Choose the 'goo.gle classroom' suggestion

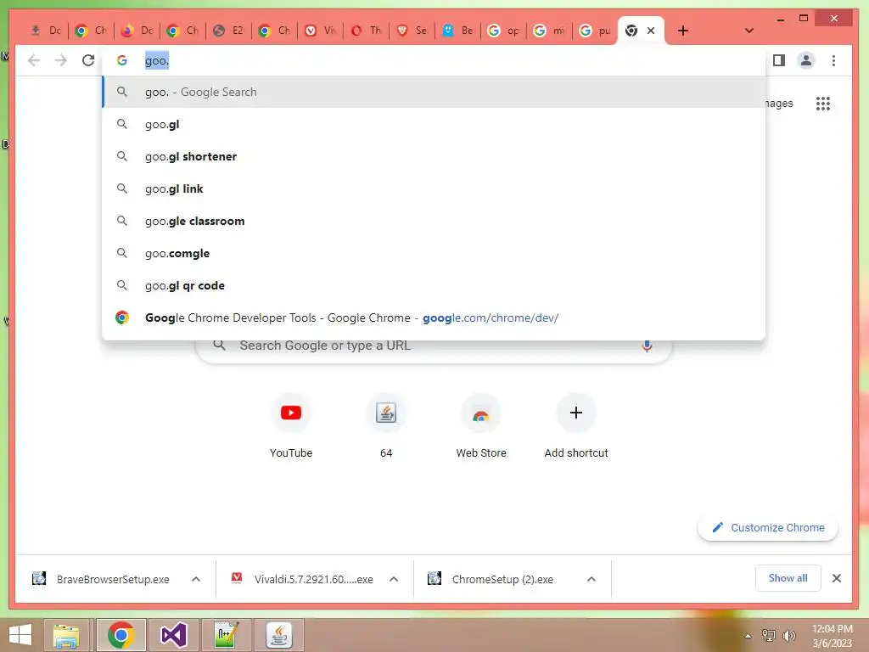(x=434, y=221)
